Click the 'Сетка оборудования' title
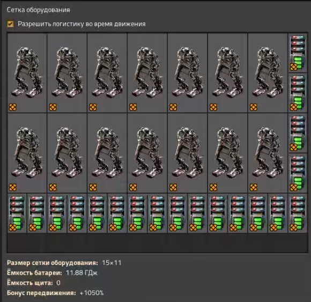The image size is (311, 302). pyautogui.click(x=38, y=10)
